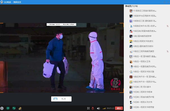Click the fit-window rectangle icon
The image size is (170, 111).
coord(56,99)
